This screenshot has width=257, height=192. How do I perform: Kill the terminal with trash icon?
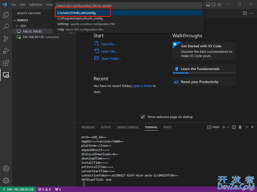[240, 127]
